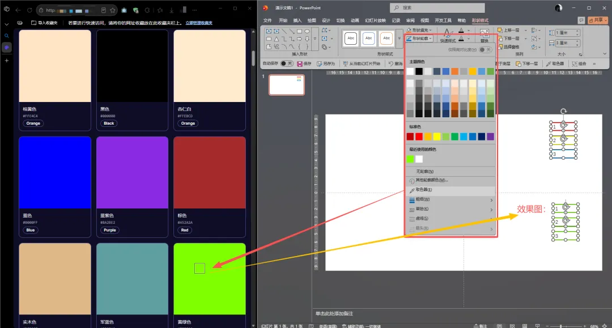
Task: Open 其他轮廓颜色 more outline colors
Action: click(x=450, y=181)
